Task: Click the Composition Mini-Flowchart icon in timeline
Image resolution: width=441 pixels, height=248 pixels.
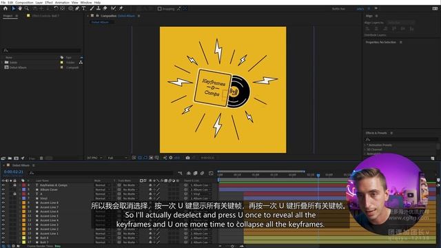Action: pyautogui.click(x=180, y=173)
